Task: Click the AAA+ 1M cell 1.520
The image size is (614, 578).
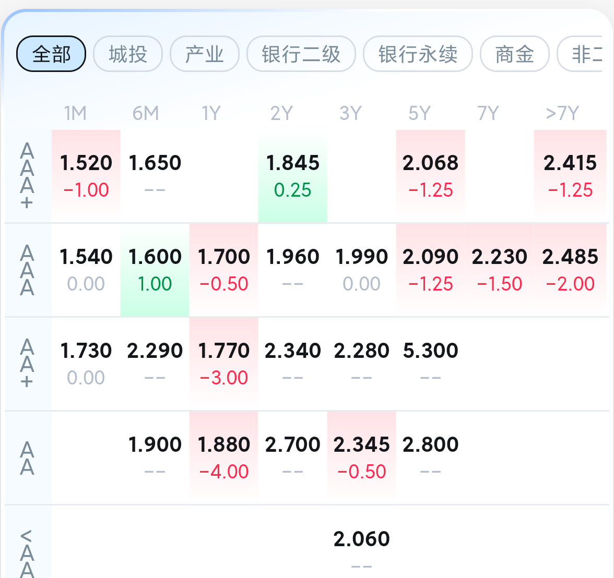Action: [86, 175]
